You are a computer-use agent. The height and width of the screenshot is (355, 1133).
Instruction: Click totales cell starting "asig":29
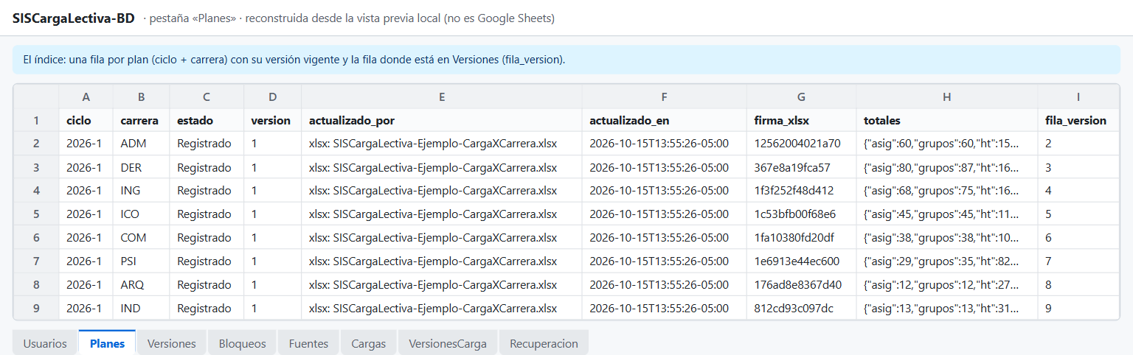[x=947, y=261]
